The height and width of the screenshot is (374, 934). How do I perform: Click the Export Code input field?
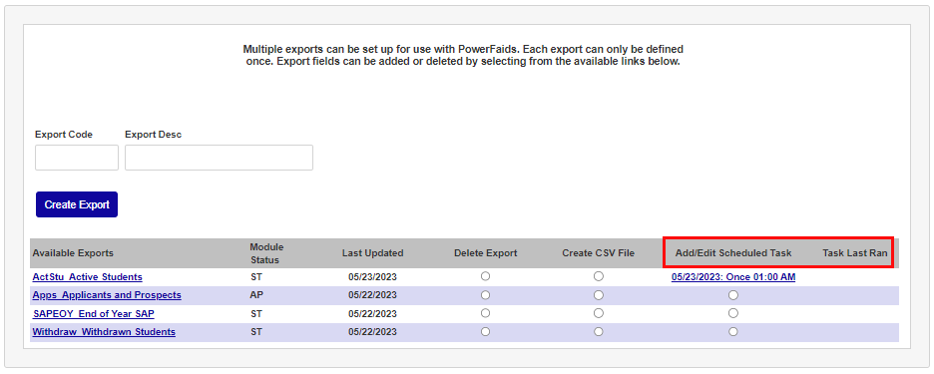tap(77, 158)
